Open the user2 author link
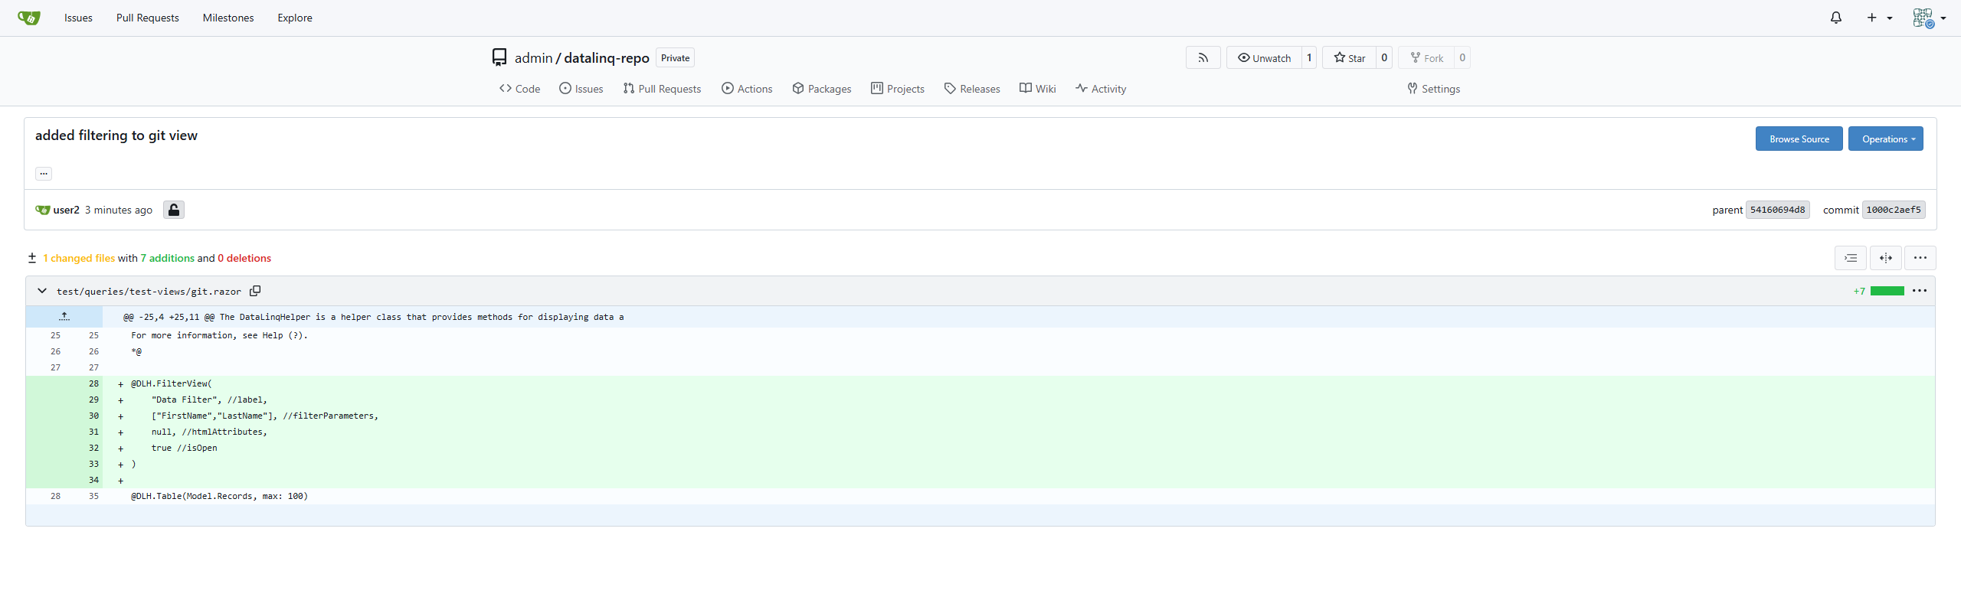 (x=67, y=210)
